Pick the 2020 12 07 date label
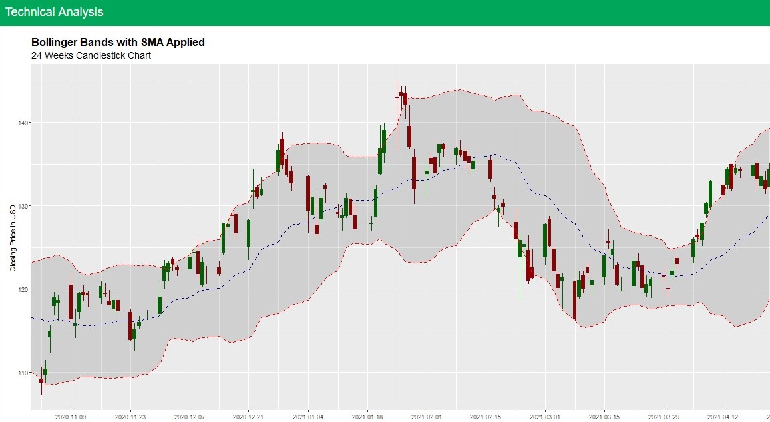 coord(190,417)
